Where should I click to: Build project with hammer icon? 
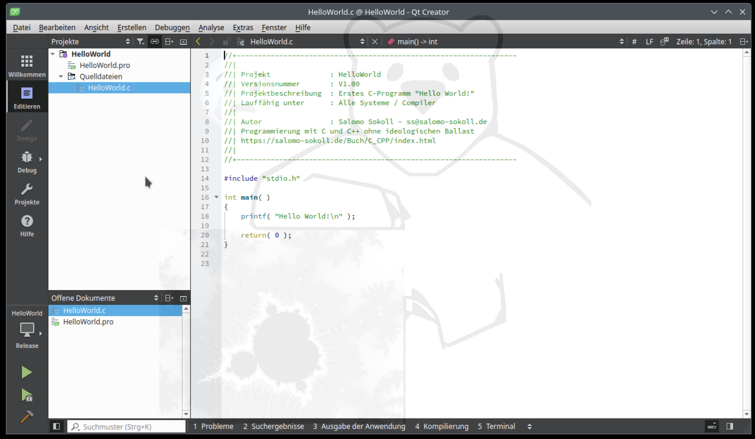[x=27, y=416]
